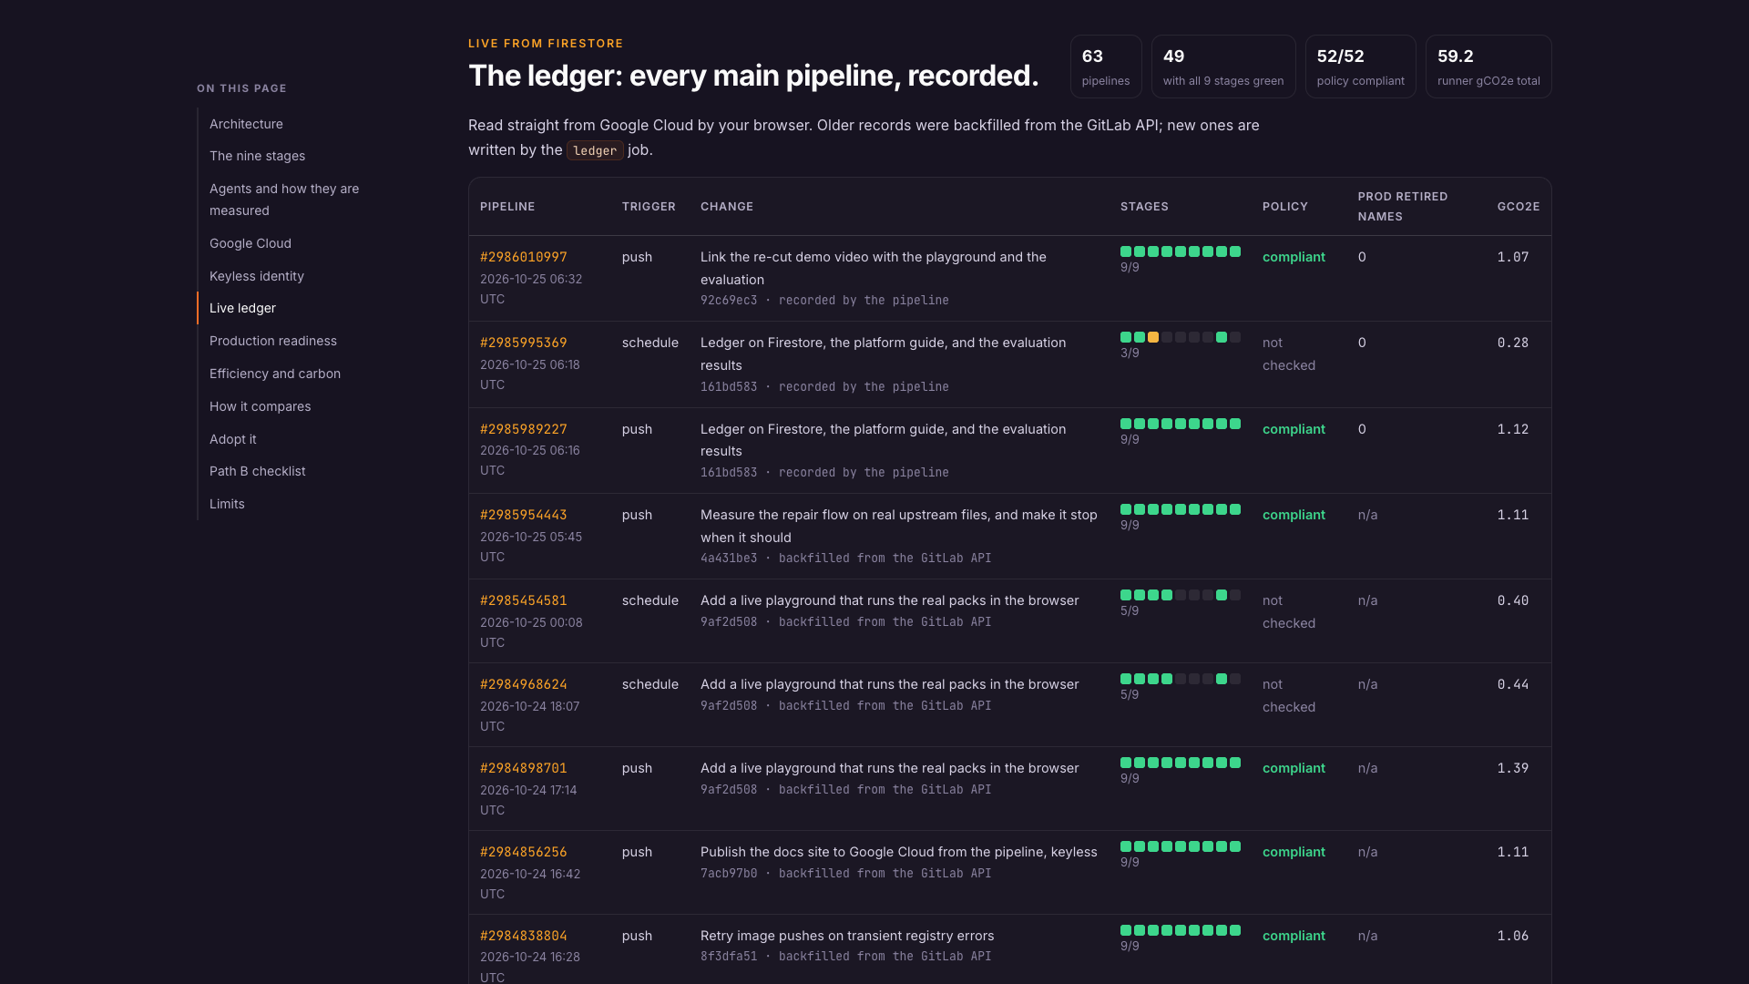Jump to Production readiness

click(x=273, y=341)
